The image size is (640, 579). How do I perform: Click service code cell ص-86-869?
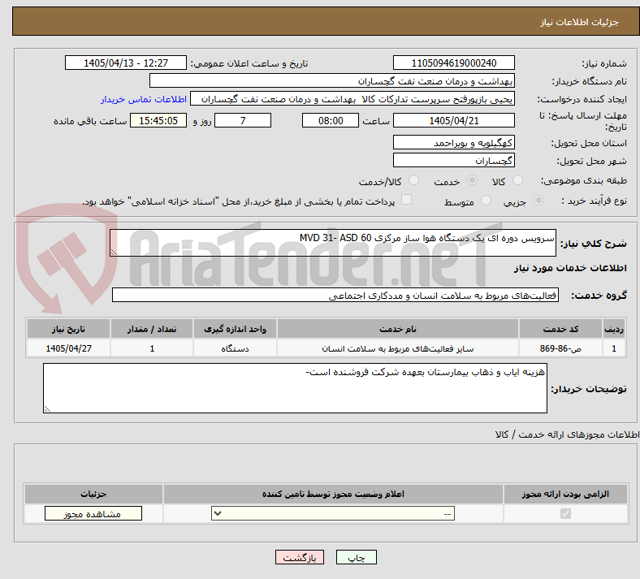561,348
